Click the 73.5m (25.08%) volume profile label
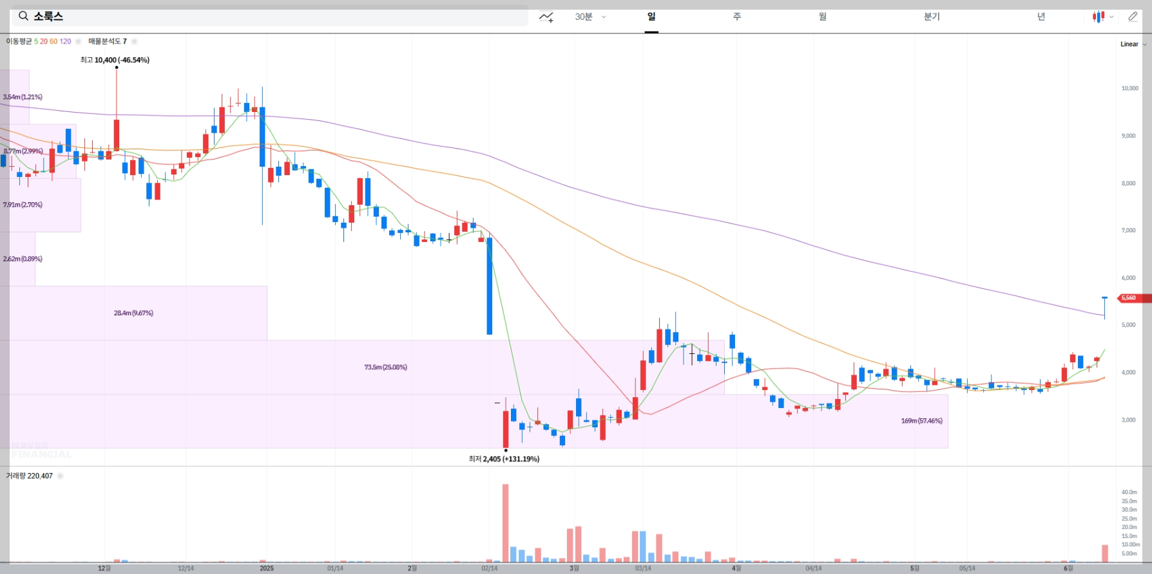This screenshot has height=574, width=1152. [385, 367]
